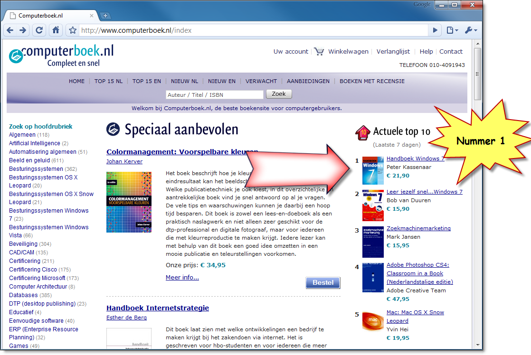Open the Beeld en geluid category
The image size is (531, 355).
click(x=29, y=160)
